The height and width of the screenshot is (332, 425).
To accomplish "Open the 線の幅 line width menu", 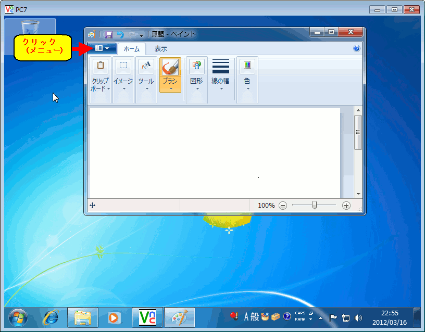I will (220, 78).
